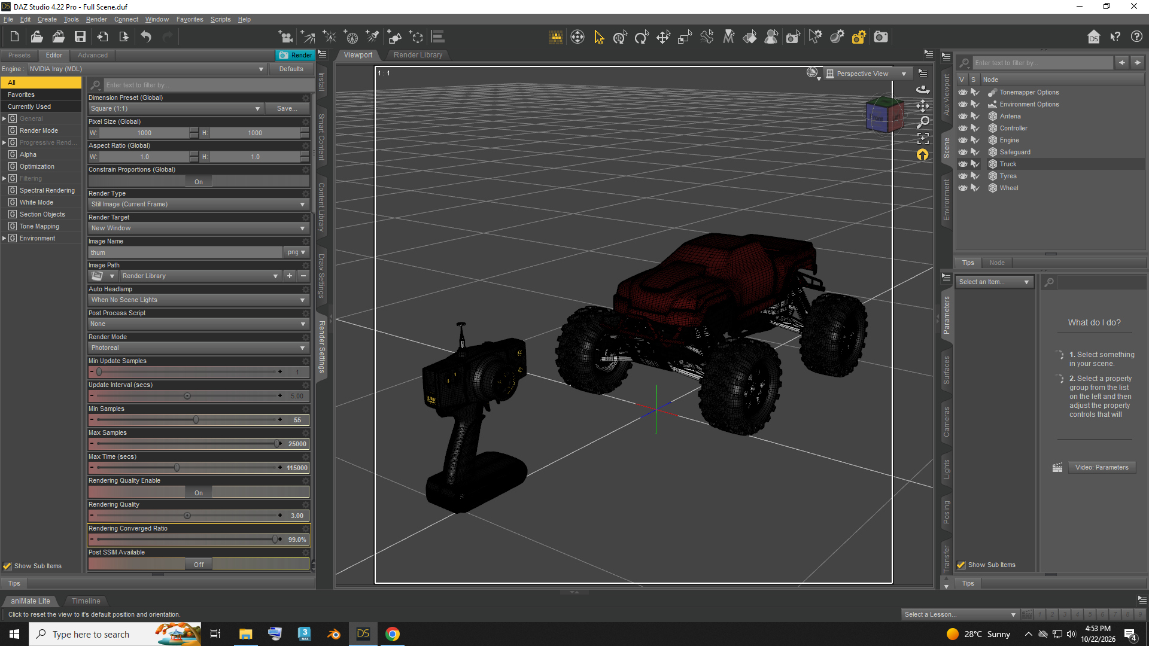Viewport: 1149px width, 646px height.
Task: Switch to the Advanced tab
Action: 93,55
